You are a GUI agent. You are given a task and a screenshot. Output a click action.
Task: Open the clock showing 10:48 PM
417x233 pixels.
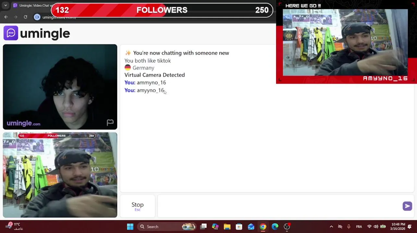[x=398, y=227]
